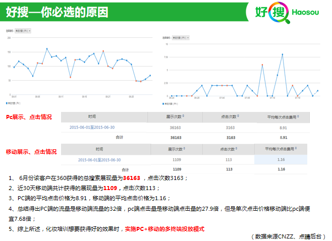This screenshot has height=241, width=332.
Task: Open the metric dropdown above the left chart
Action: pyautogui.click(x=23, y=31)
